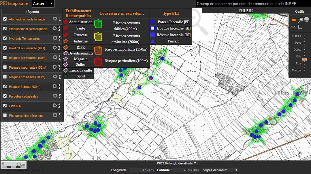Select the distance ruler measurement tool
The height and width of the screenshot is (174, 311).
click(x=293, y=27)
